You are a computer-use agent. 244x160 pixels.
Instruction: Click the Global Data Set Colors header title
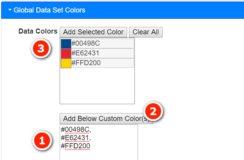pos(50,10)
